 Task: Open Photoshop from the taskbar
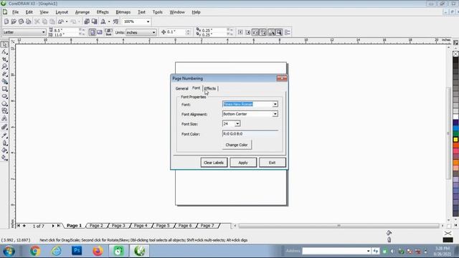[77, 251]
